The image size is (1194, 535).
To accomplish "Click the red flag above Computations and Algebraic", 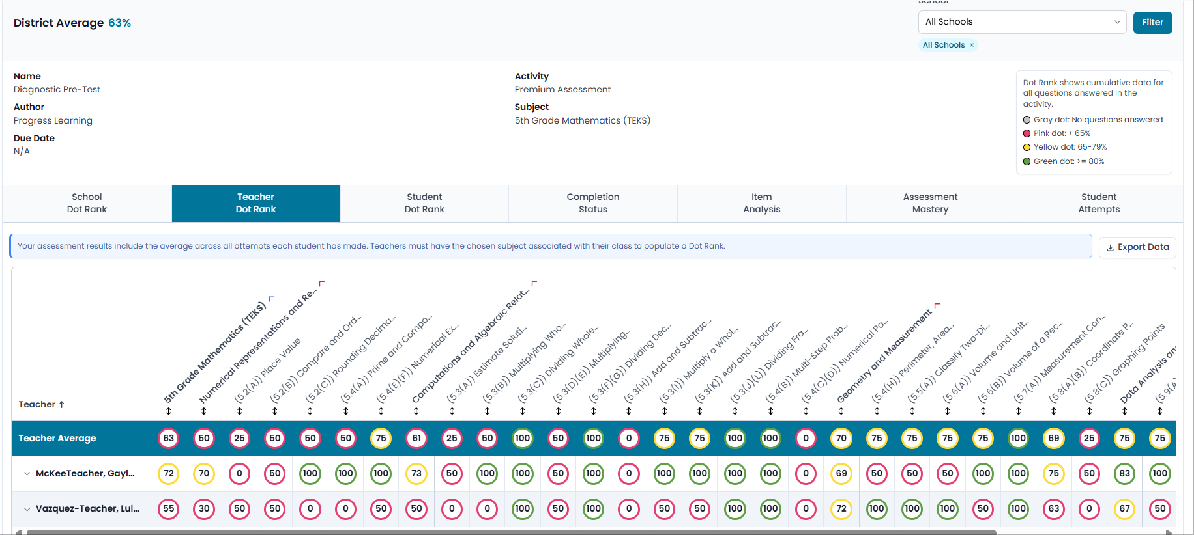I will click(x=534, y=284).
